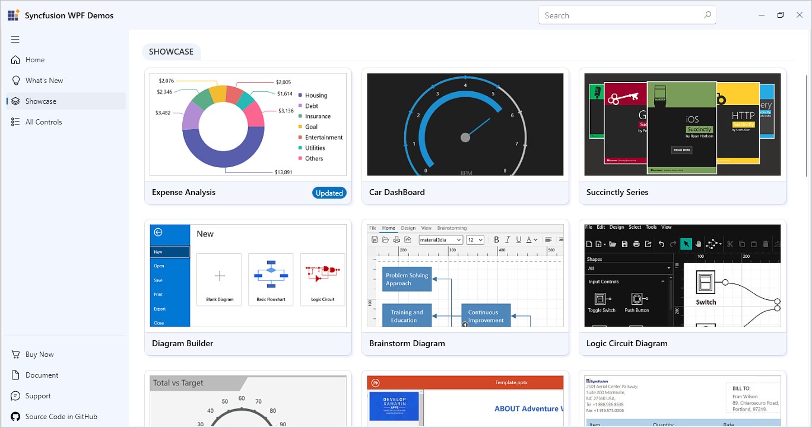Click the Brainstorm Diagram card title
The width and height of the screenshot is (812, 428).
tap(407, 344)
